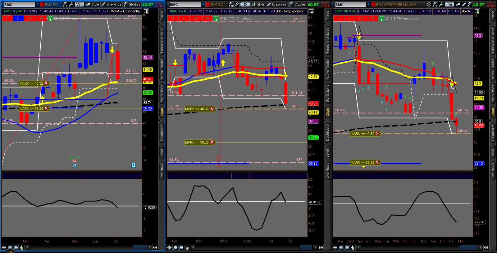Click the circular target icon in 4h chart toolbar

[429, 4]
